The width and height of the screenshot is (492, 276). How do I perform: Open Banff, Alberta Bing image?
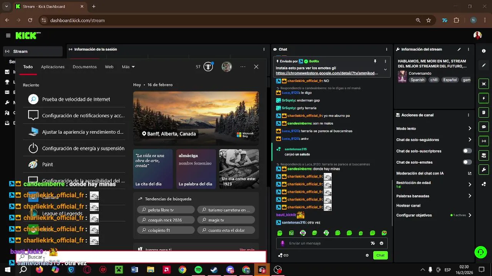pyautogui.click(x=196, y=118)
